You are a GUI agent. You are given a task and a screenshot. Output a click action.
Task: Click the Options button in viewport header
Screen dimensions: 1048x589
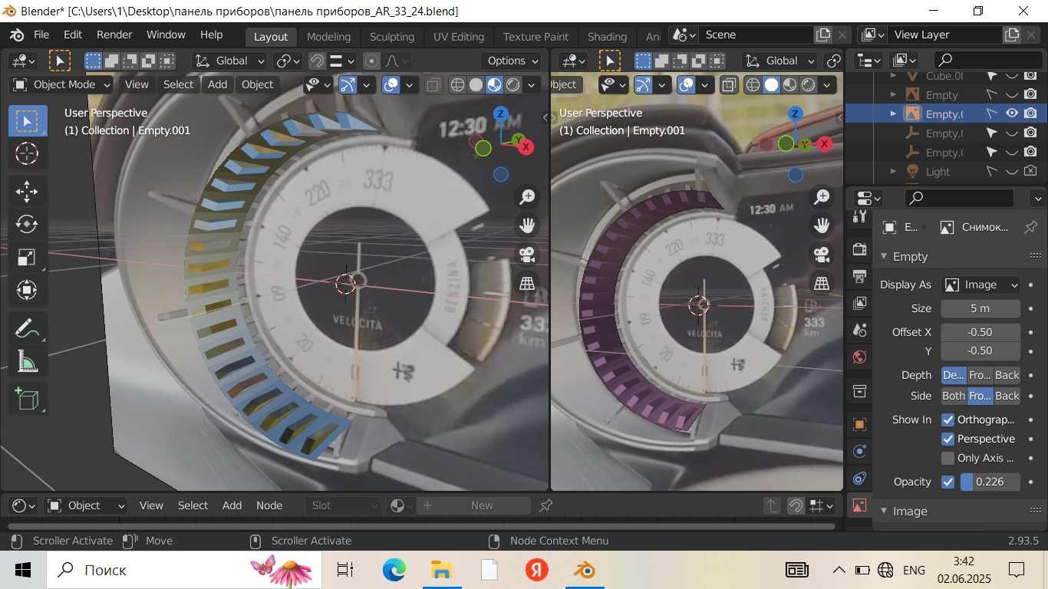pyautogui.click(x=512, y=61)
